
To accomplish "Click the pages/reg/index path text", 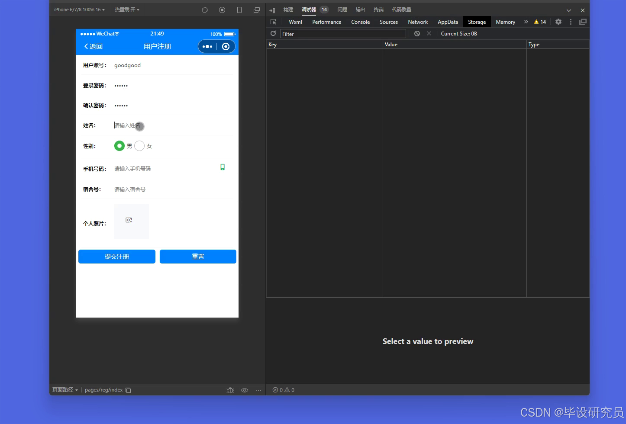I will click(104, 390).
